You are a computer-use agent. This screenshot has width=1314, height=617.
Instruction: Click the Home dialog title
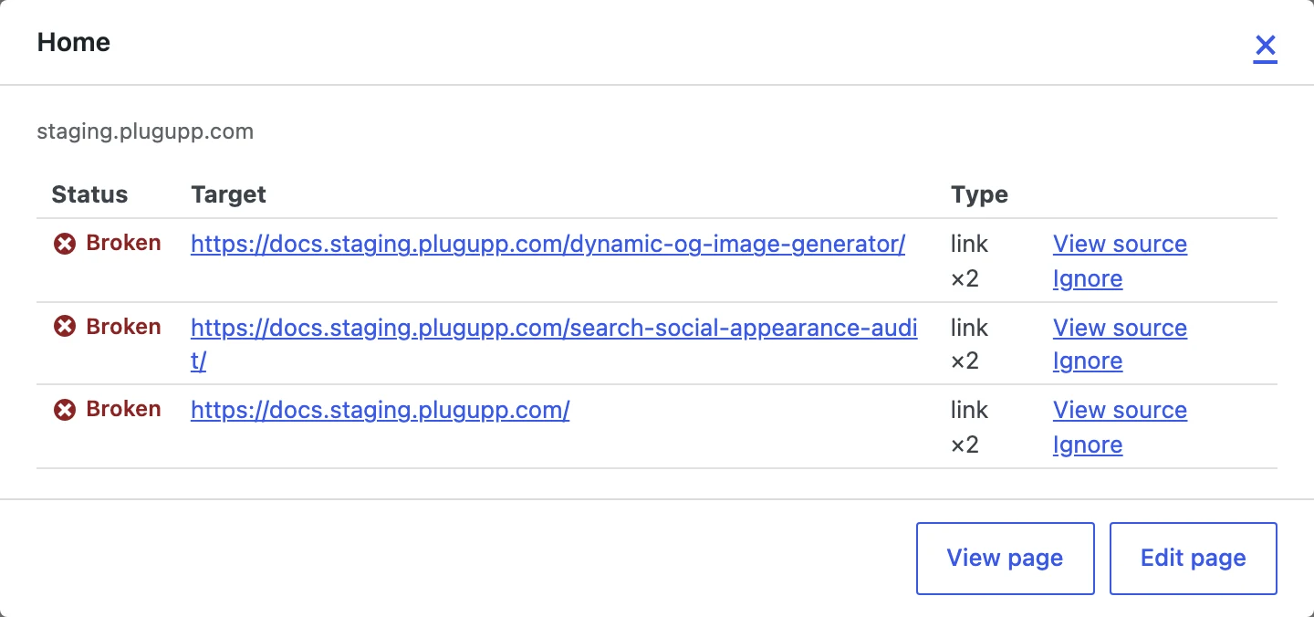click(x=73, y=42)
